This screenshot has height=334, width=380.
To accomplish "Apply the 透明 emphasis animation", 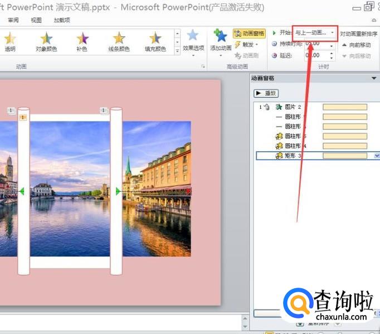I will (x=10, y=42).
